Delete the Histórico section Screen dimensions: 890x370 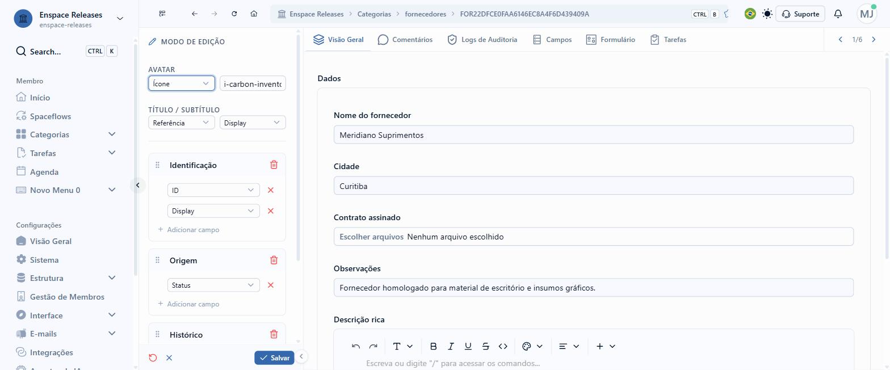click(274, 334)
